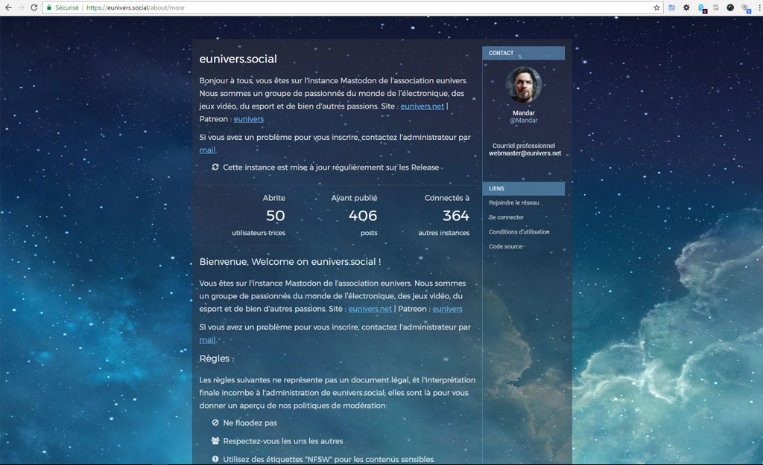Reload the page with the refresh icon
This screenshot has width=763, height=465.
point(34,7)
